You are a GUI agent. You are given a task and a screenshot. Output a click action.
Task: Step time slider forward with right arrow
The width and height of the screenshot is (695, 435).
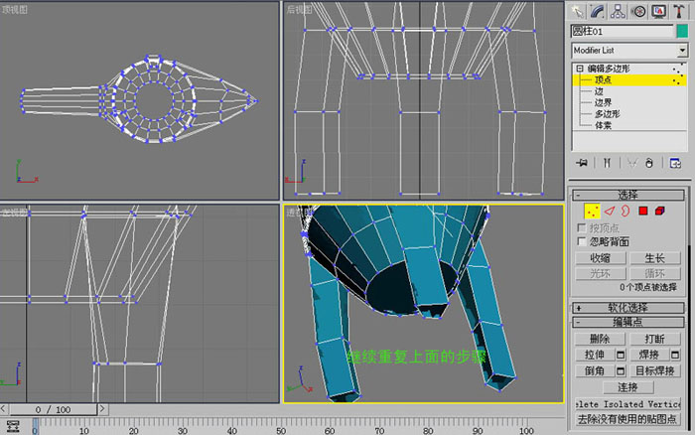click(102, 409)
